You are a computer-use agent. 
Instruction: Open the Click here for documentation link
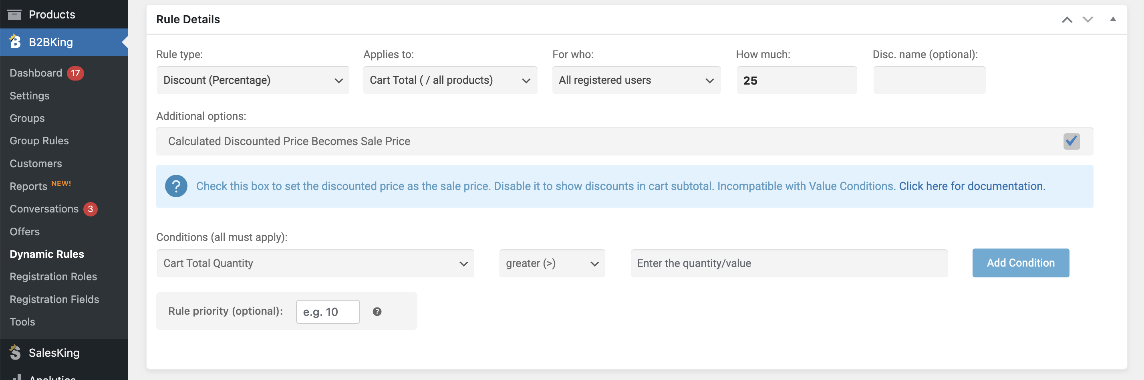(x=972, y=186)
